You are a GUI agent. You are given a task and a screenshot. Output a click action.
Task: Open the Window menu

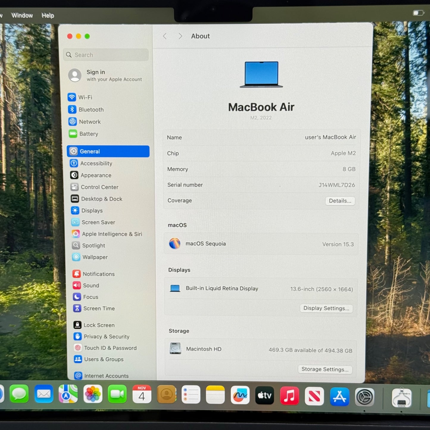pyautogui.click(x=22, y=15)
